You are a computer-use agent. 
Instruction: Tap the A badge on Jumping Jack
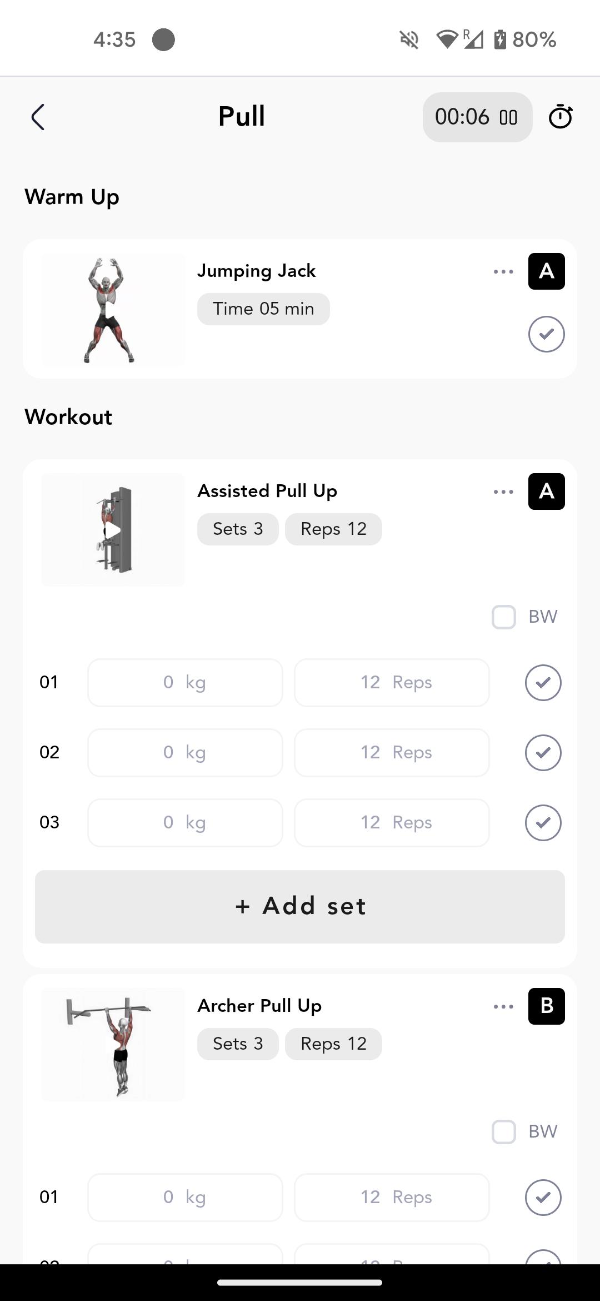(547, 271)
